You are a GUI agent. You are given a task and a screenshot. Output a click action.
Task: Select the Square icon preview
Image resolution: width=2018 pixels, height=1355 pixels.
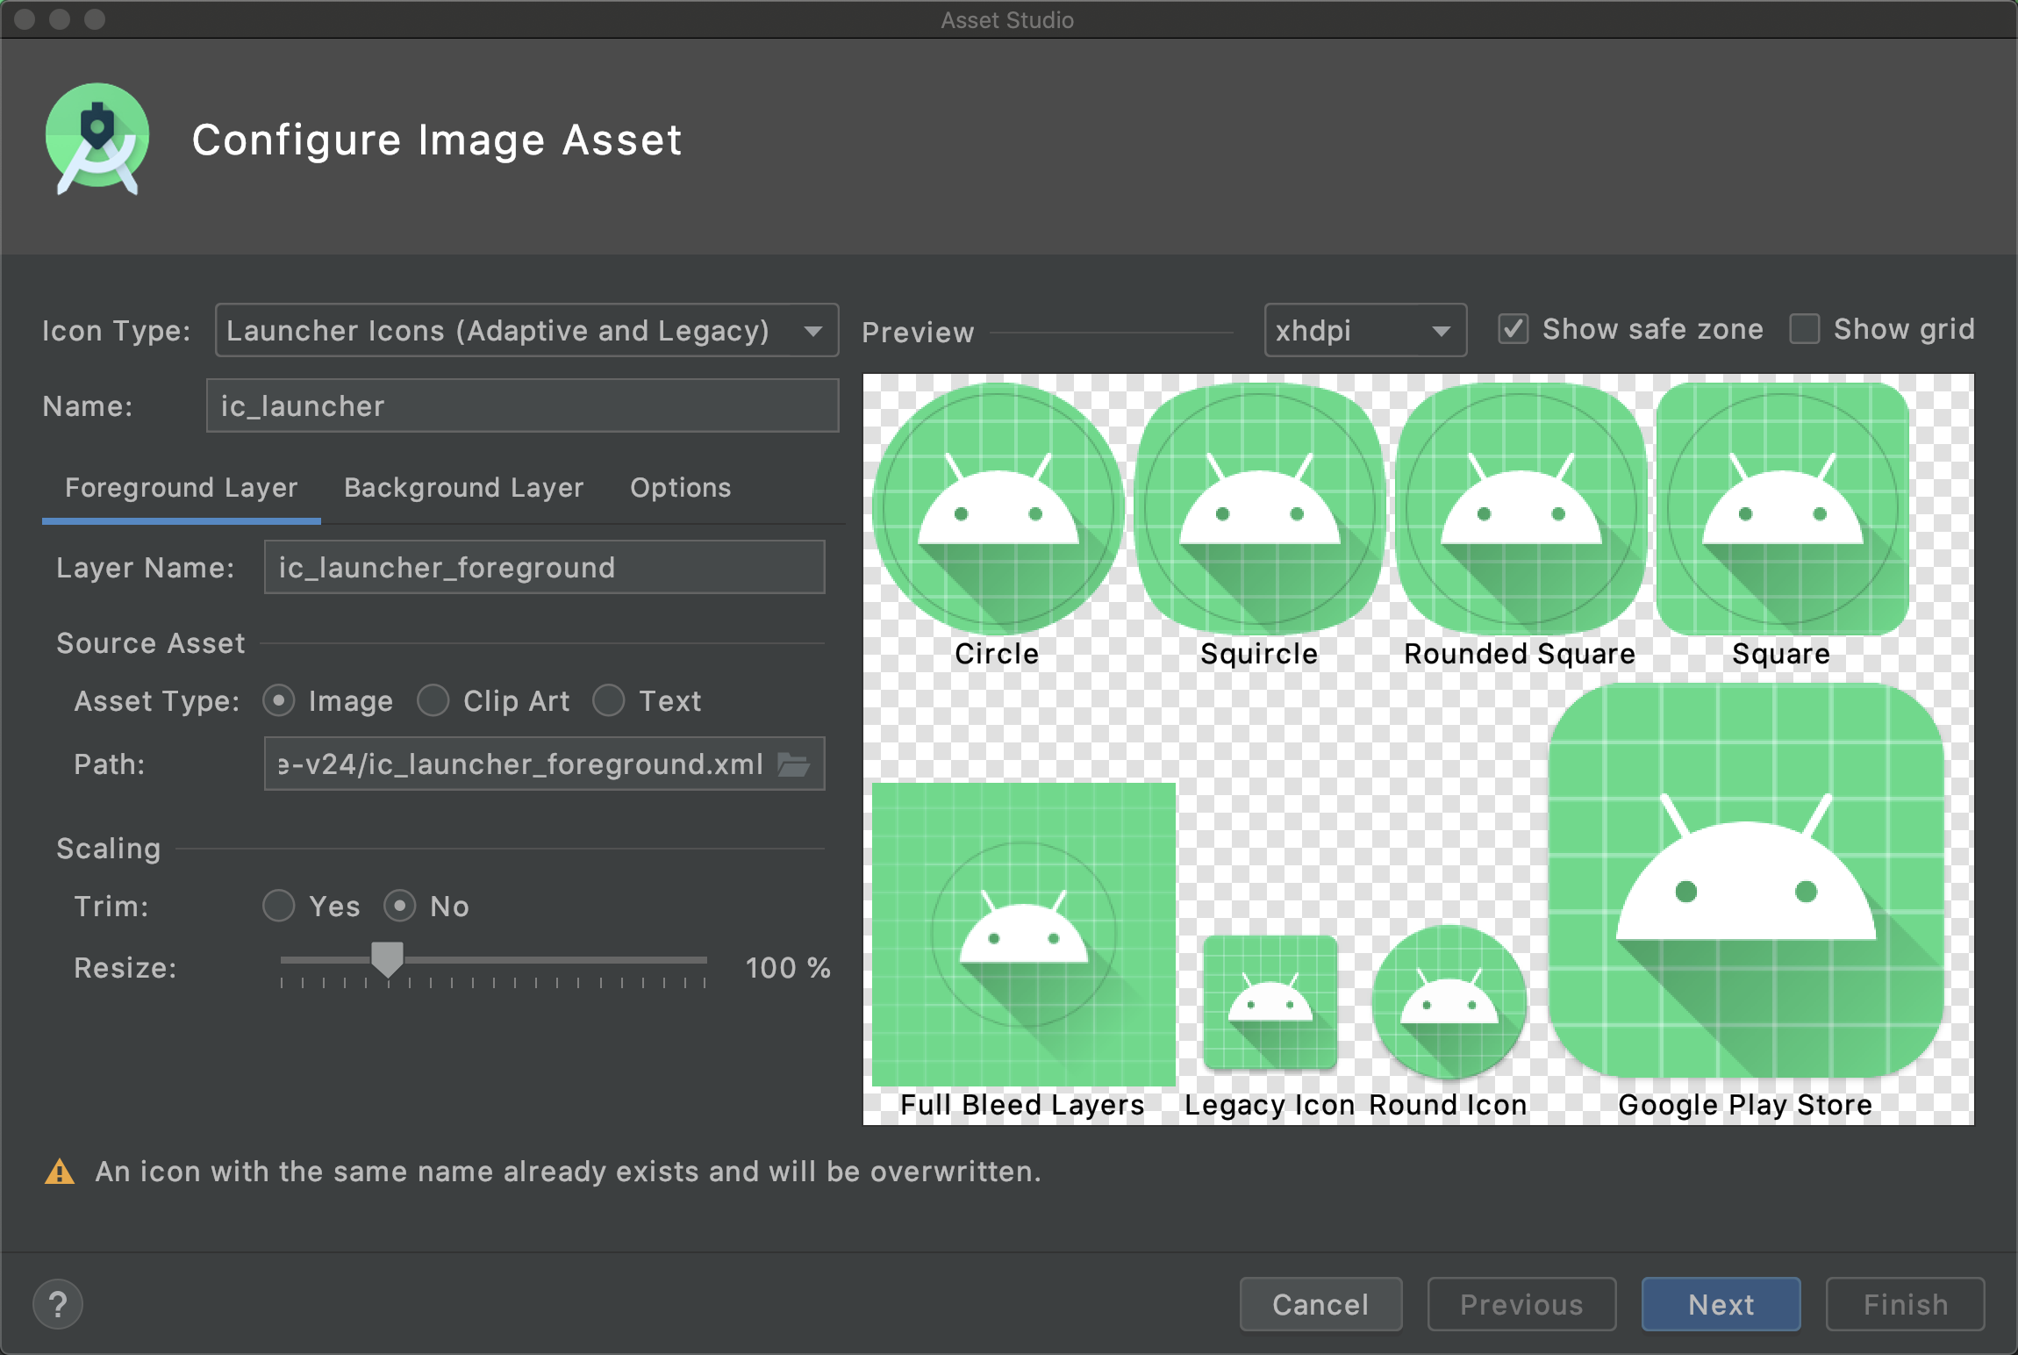pyautogui.click(x=1782, y=509)
